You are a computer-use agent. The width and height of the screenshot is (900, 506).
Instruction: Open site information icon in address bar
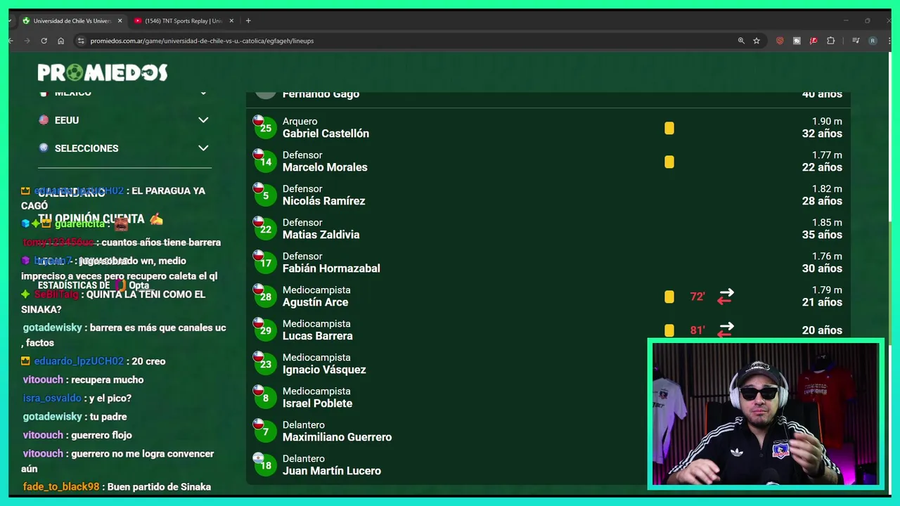(81, 41)
